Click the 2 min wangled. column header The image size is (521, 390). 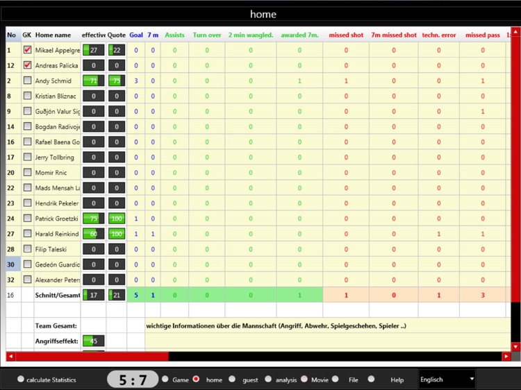tap(251, 35)
